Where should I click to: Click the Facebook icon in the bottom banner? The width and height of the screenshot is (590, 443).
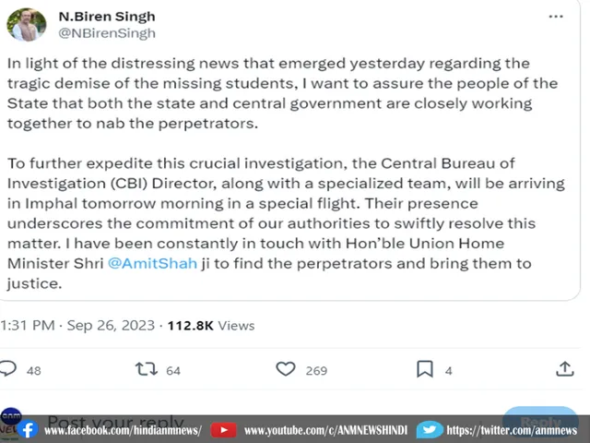click(x=28, y=430)
